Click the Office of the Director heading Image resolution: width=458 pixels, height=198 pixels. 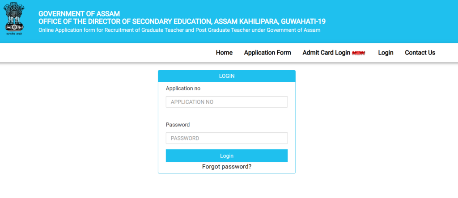click(x=182, y=21)
